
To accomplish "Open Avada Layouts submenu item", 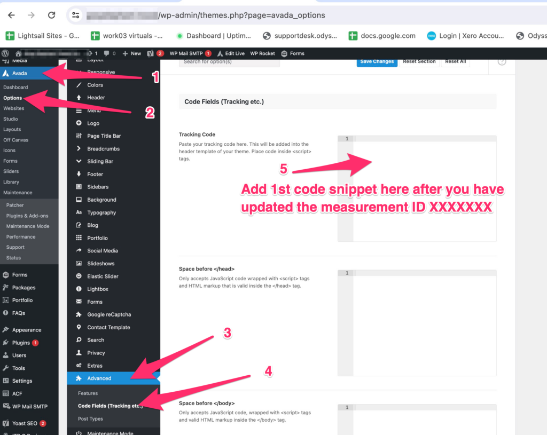I will [12, 129].
